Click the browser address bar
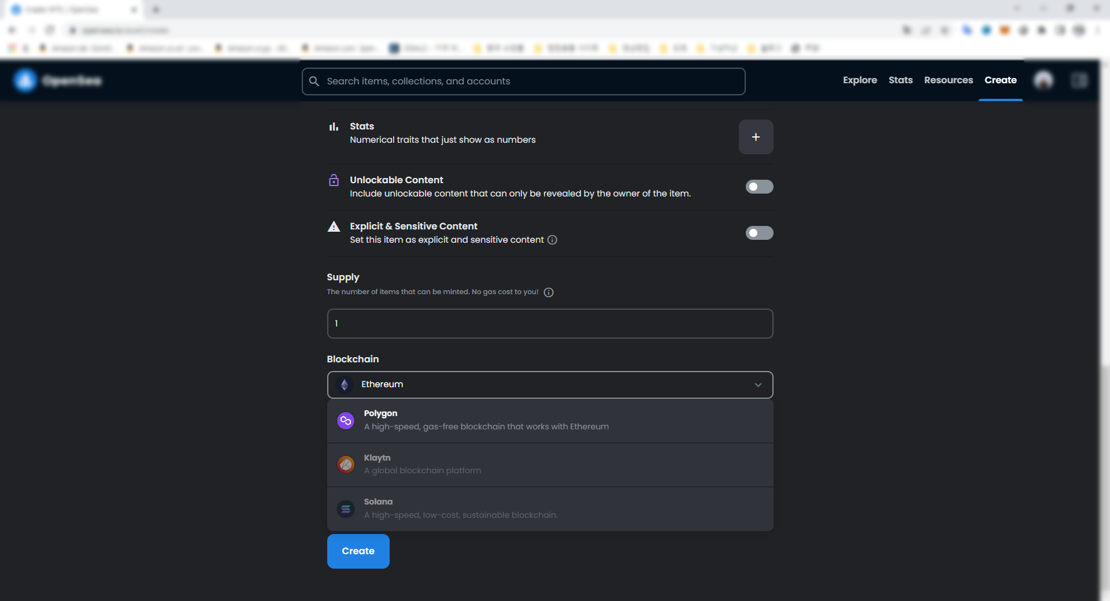Image resolution: width=1110 pixels, height=601 pixels. 480,30
